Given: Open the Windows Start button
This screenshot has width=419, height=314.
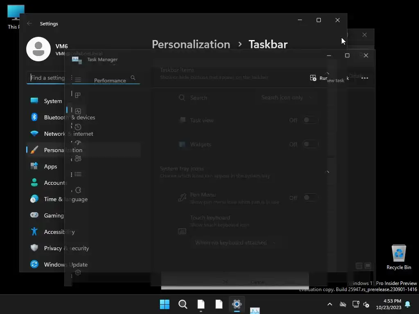Looking at the screenshot, I should pos(164,304).
